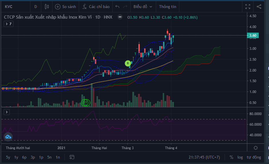
Task: Change the D timeframe interval
Action: (x=36, y=7)
